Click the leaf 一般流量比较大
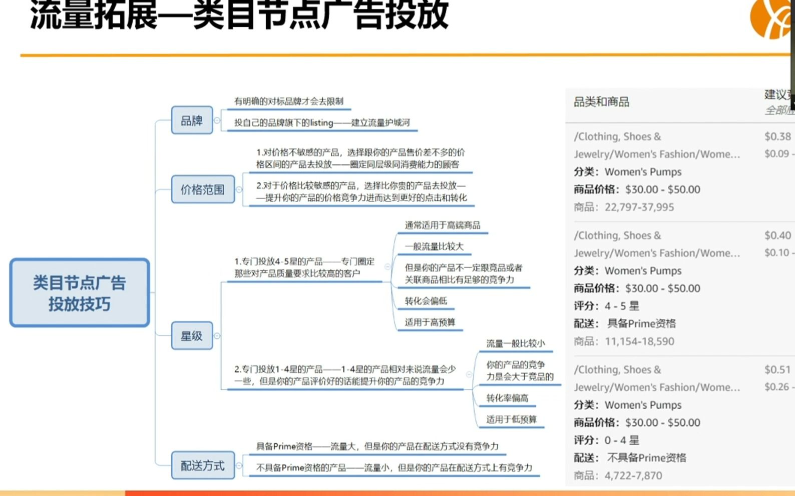 [x=434, y=246]
